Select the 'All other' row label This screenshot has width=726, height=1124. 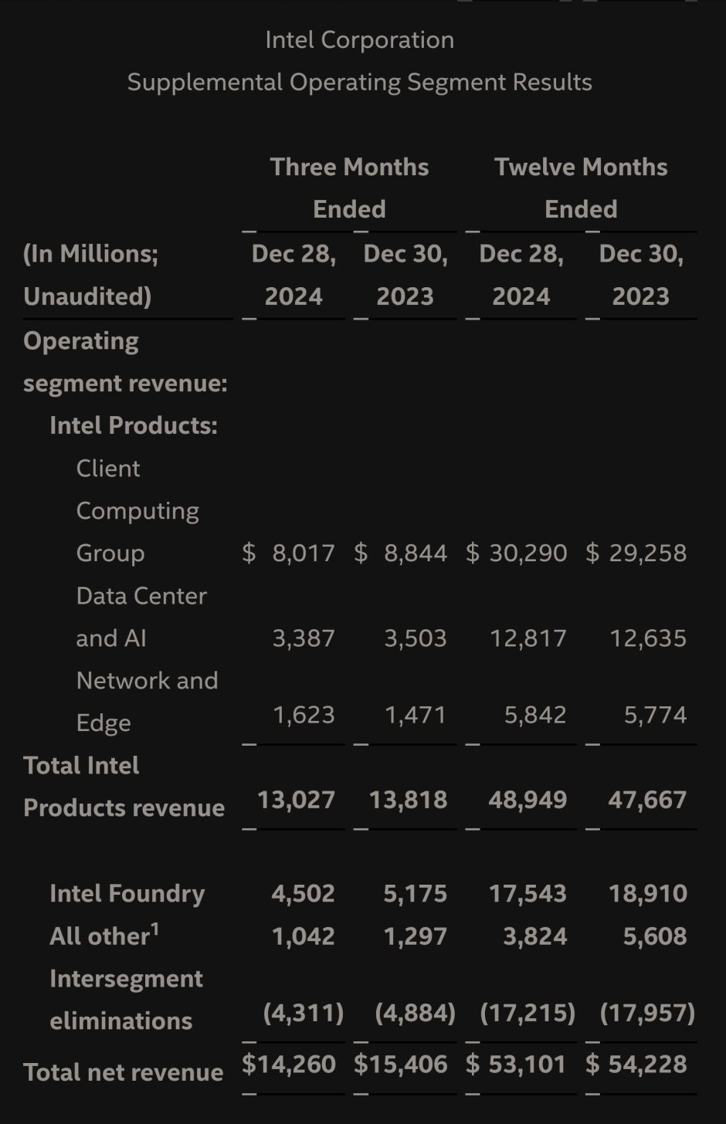[104, 935]
